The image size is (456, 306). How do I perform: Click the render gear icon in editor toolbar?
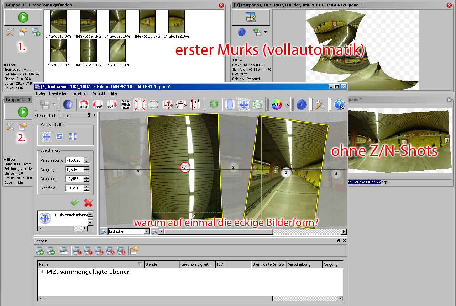click(x=301, y=104)
